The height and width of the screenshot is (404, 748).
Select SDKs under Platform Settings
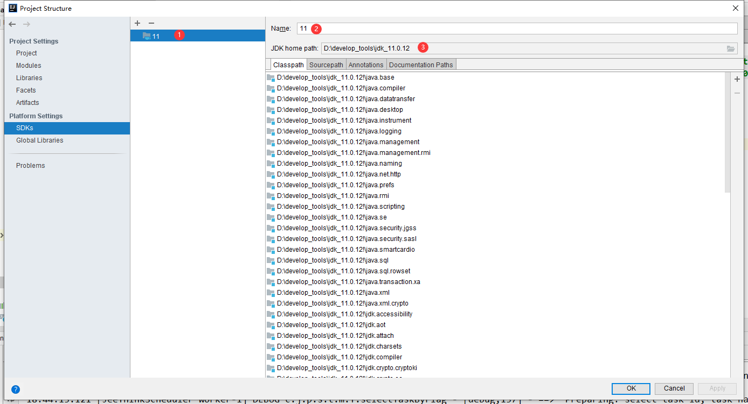click(67, 128)
